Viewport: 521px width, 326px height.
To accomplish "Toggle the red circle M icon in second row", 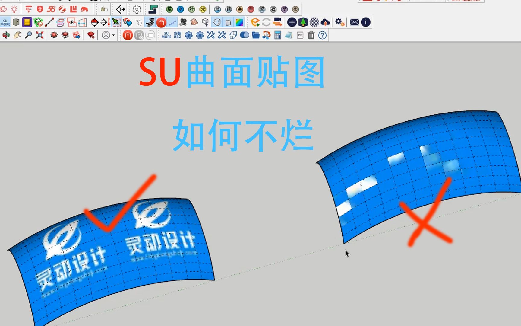I will pyautogui.click(x=161, y=22).
